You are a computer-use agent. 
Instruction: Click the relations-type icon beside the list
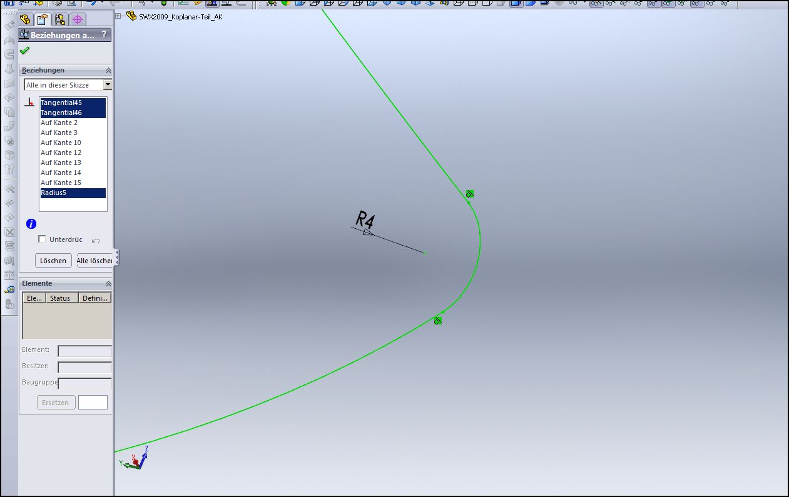[29, 103]
